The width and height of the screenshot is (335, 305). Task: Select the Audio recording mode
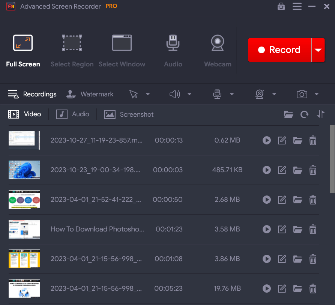[173, 51]
